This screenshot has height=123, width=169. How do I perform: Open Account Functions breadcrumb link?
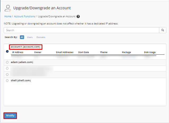click(24, 16)
